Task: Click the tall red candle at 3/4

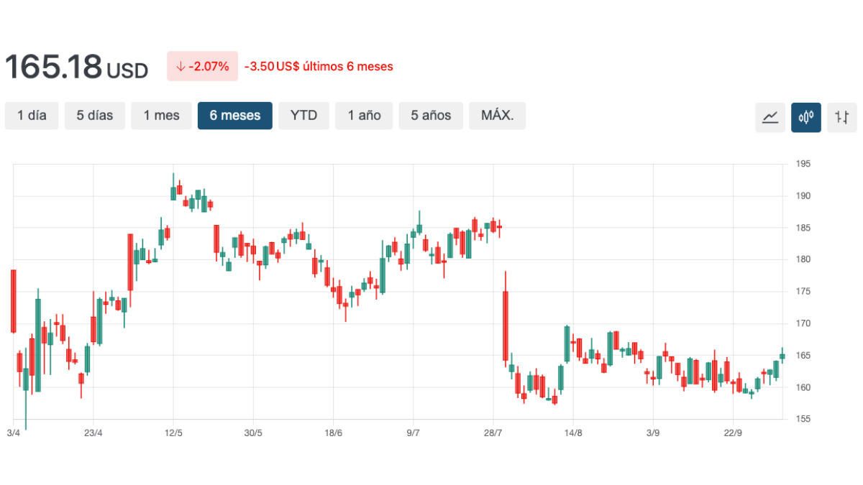Action: coord(13,302)
